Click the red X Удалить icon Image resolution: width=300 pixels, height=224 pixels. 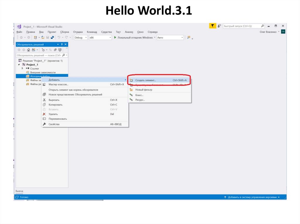point(44,114)
